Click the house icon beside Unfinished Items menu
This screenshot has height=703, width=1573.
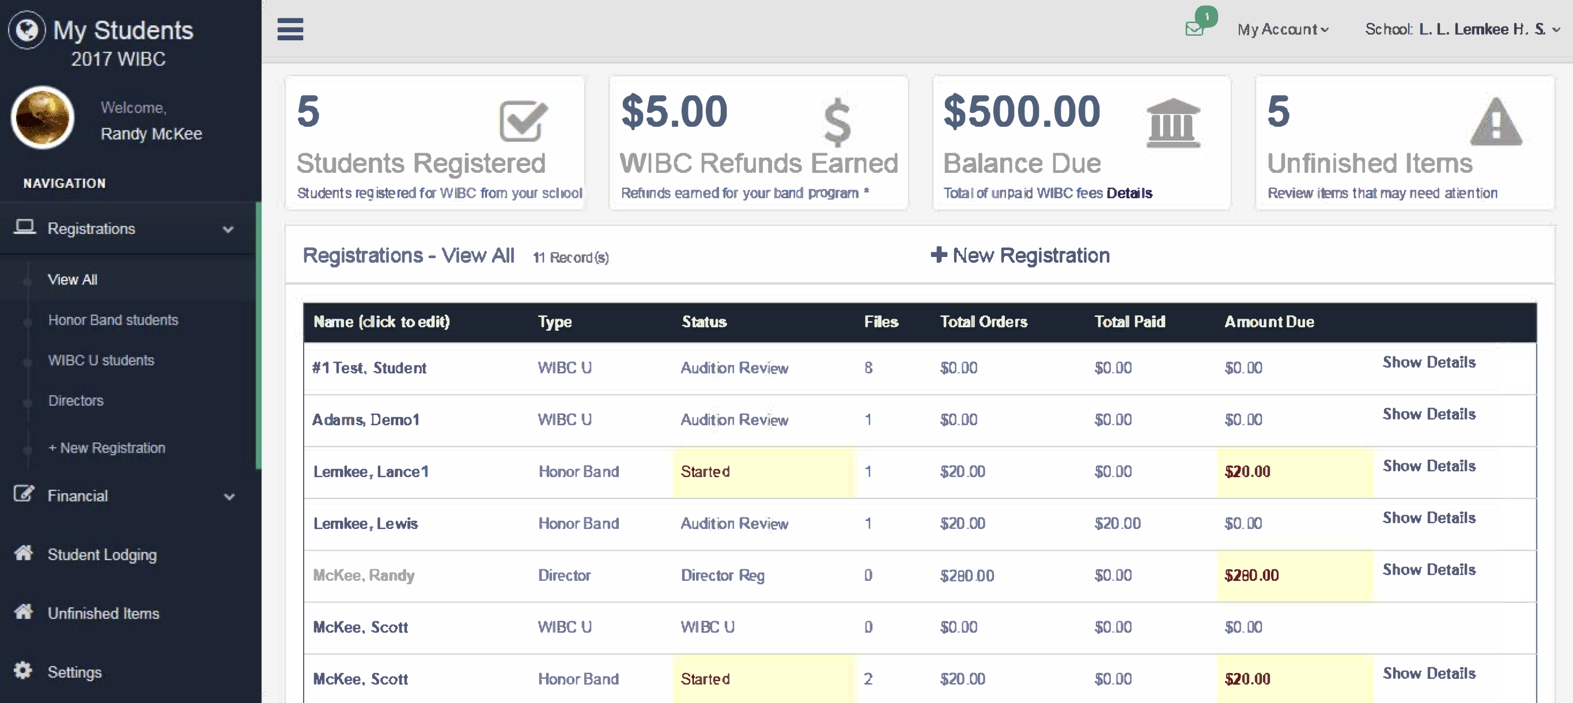point(24,611)
